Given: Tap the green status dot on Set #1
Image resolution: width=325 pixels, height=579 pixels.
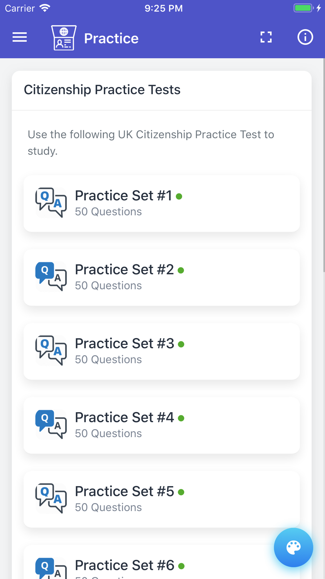Looking at the screenshot, I should point(179,196).
